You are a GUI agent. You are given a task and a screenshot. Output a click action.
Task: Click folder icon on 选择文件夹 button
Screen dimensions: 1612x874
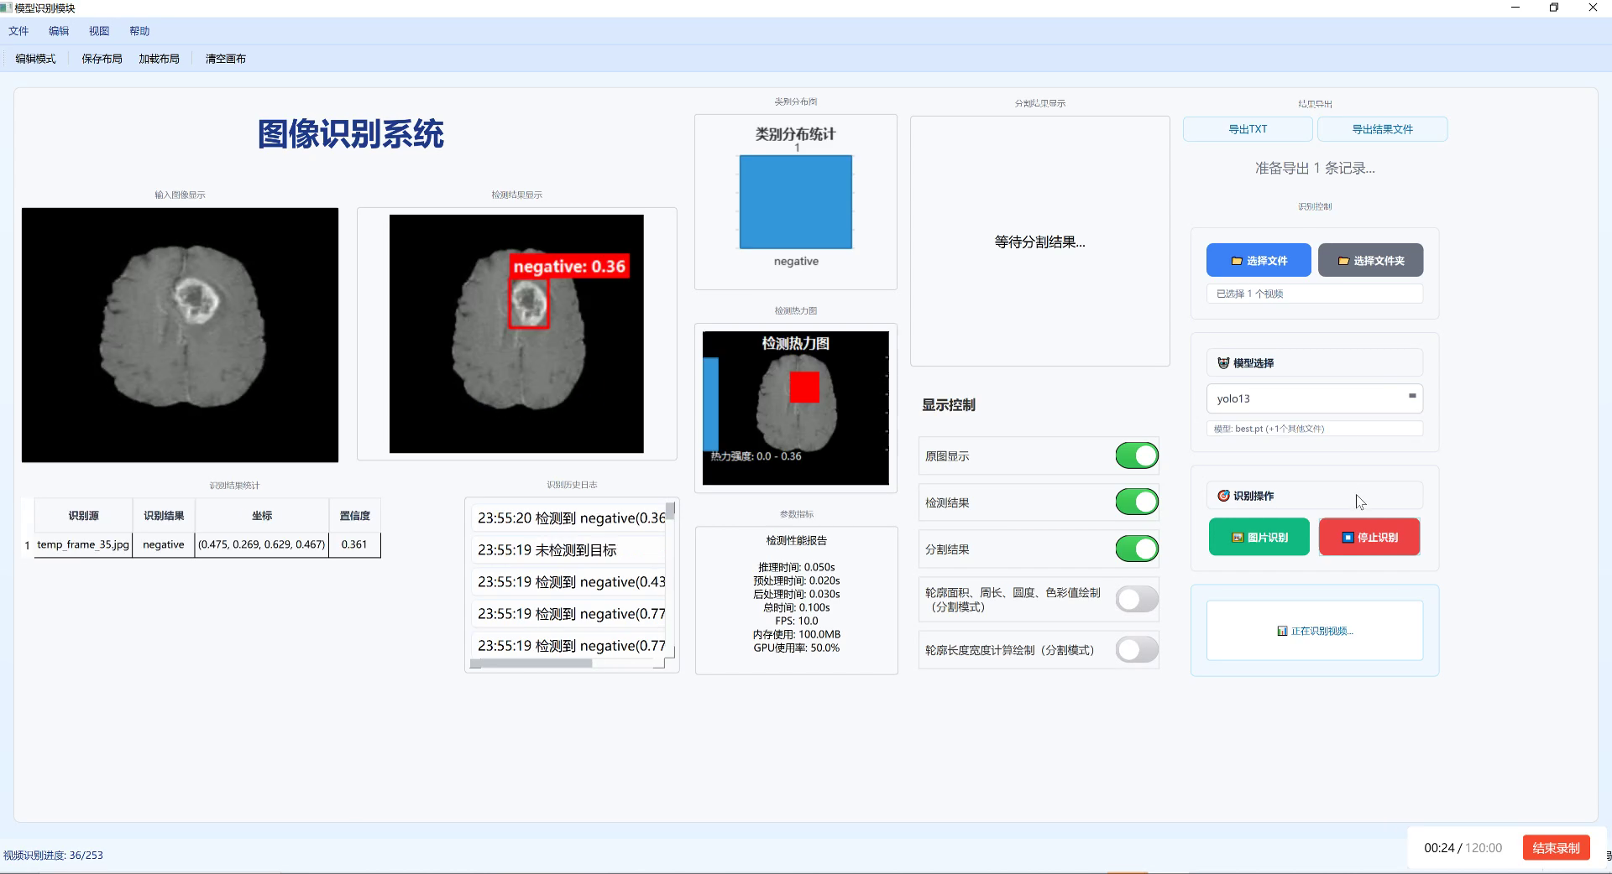tap(1343, 261)
